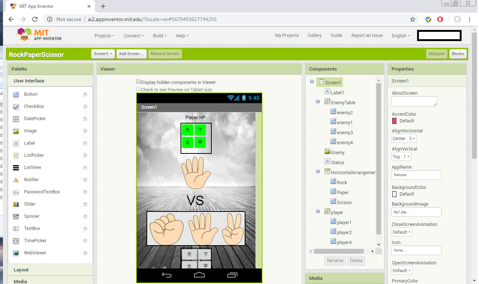Image resolution: width=479 pixels, height=284 pixels.
Task: Click the Icon None field
Action: tap(416, 250)
